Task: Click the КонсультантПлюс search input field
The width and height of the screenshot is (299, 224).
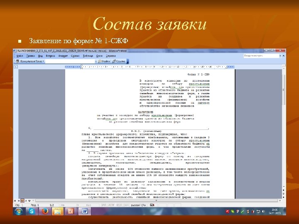Action: point(70,61)
